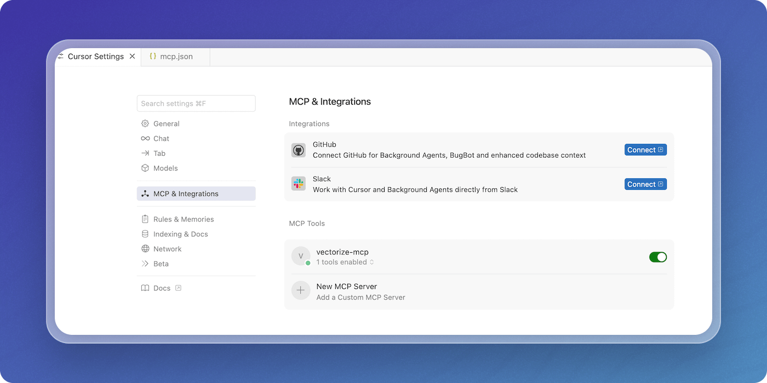Click the Rules & Memories clipboard icon
This screenshot has height=383, width=767.
click(x=145, y=219)
